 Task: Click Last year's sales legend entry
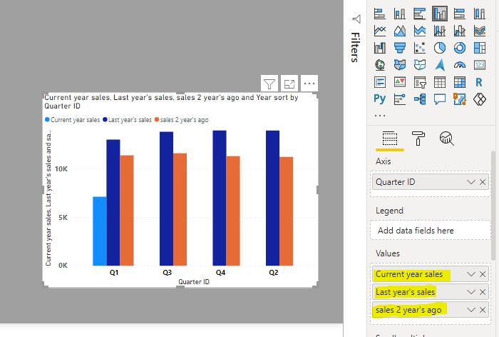pos(127,120)
